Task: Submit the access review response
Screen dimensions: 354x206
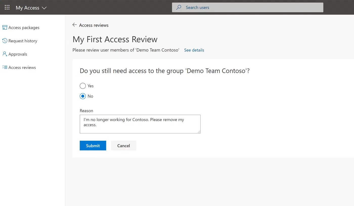Action: point(93,146)
